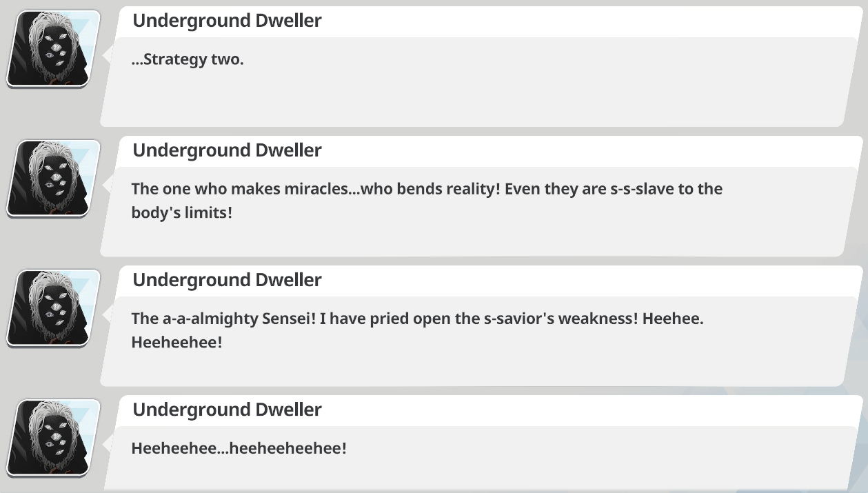This screenshot has height=493, width=868.
Task: Tap the avatar beside 'almighty Sensei' message
Action: (53, 308)
